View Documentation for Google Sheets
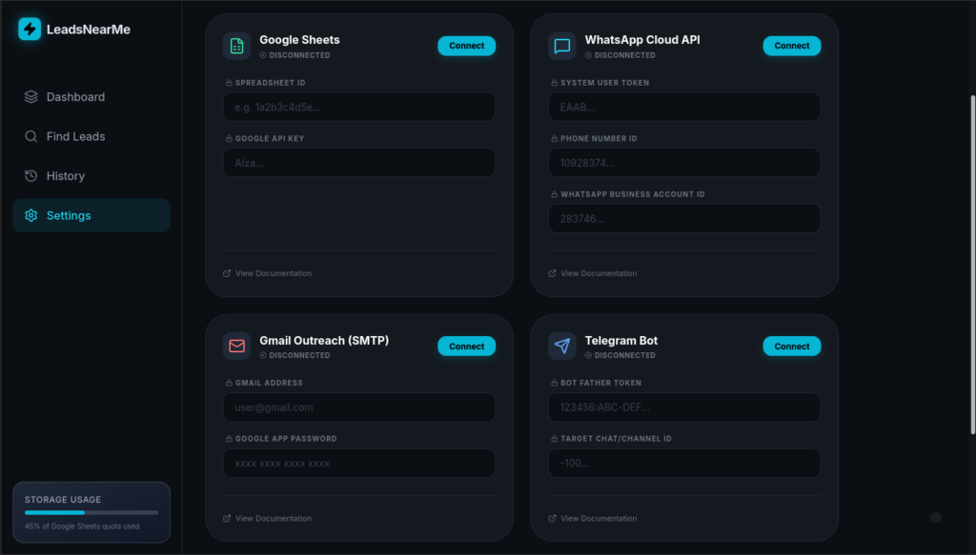Image resolution: width=976 pixels, height=555 pixels. tap(267, 273)
